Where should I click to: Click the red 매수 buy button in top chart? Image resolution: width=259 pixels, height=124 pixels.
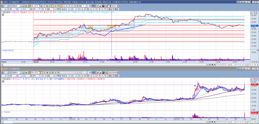coord(111,9)
